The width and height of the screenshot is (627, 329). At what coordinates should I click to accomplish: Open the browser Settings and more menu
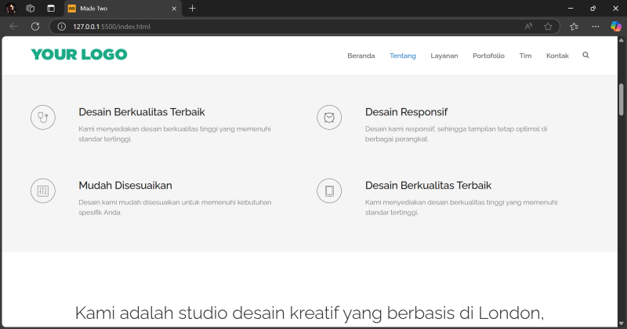[596, 26]
